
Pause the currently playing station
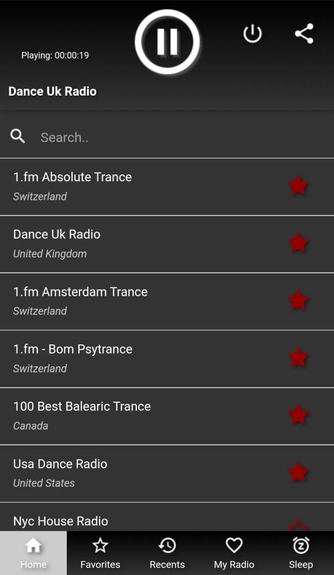pyautogui.click(x=168, y=41)
